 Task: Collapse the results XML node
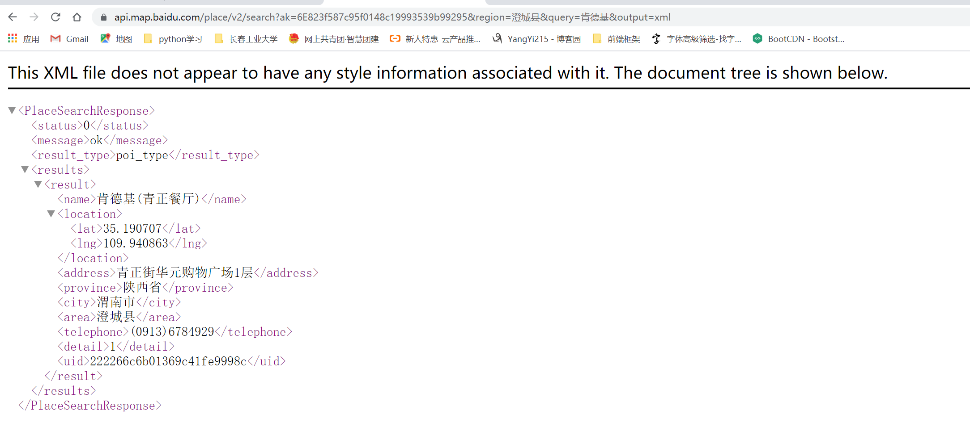click(x=25, y=170)
